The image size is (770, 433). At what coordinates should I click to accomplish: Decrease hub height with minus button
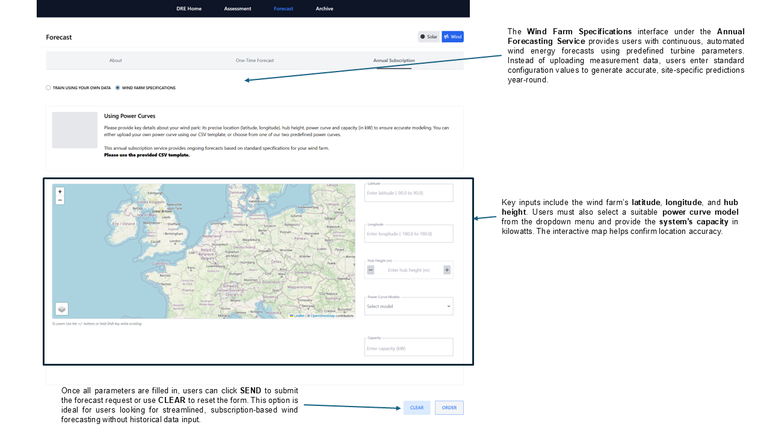click(371, 270)
